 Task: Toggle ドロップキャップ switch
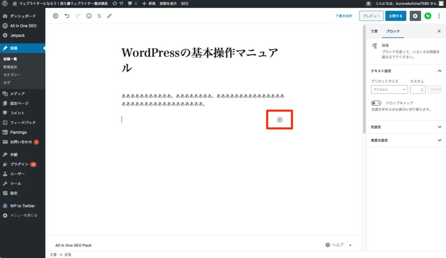coord(376,103)
